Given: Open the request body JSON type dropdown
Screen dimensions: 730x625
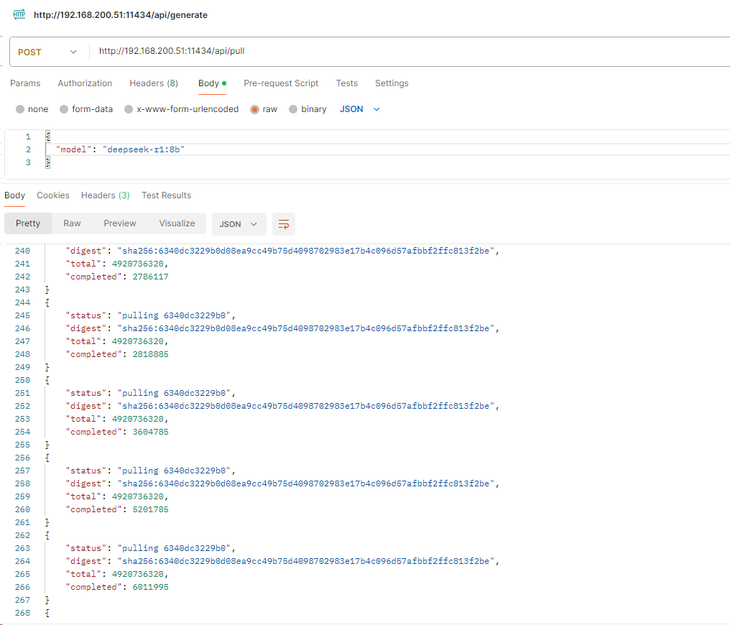Looking at the screenshot, I should (360, 109).
